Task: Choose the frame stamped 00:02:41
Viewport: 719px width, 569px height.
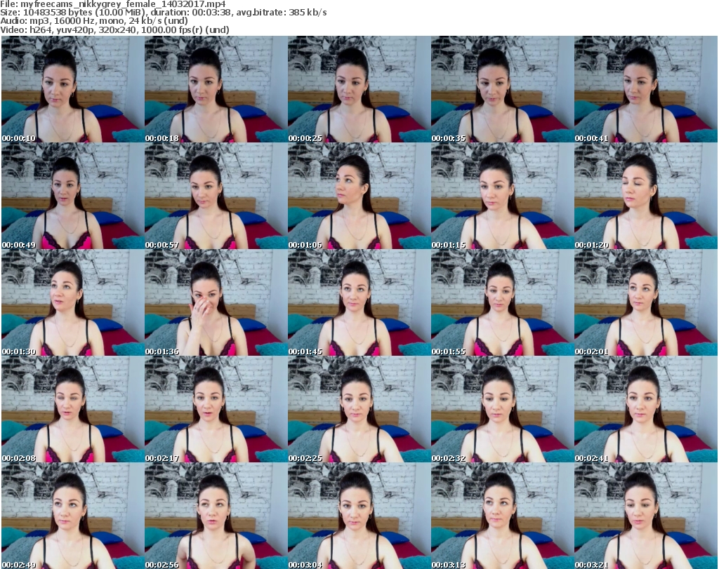Action: pyautogui.click(x=646, y=410)
